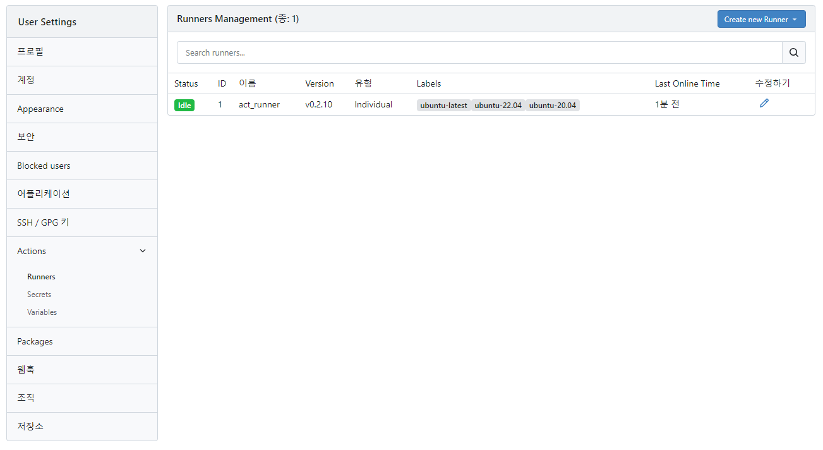Click the 이름 column header
The width and height of the screenshot is (823, 450).
click(248, 83)
